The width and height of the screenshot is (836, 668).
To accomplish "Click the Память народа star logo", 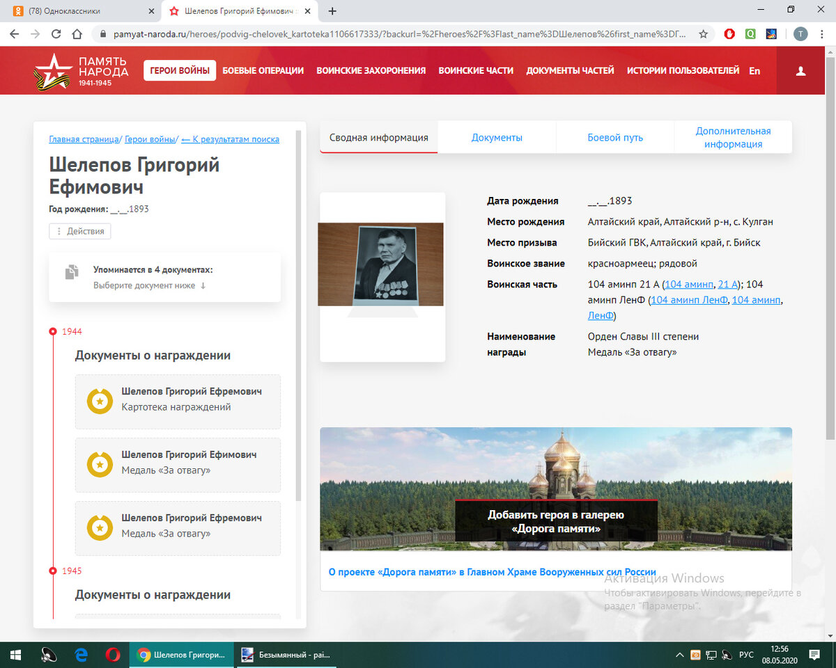I will 53,70.
